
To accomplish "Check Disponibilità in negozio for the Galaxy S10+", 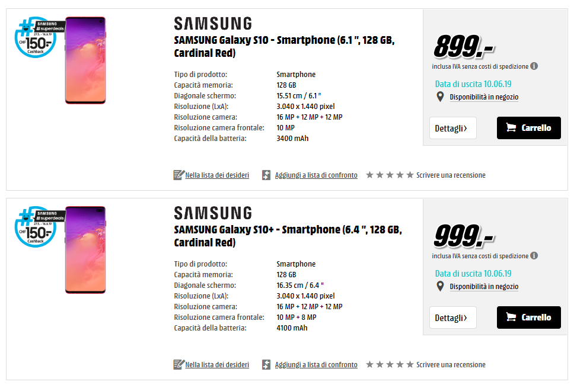I will click(x=484, y=287).
